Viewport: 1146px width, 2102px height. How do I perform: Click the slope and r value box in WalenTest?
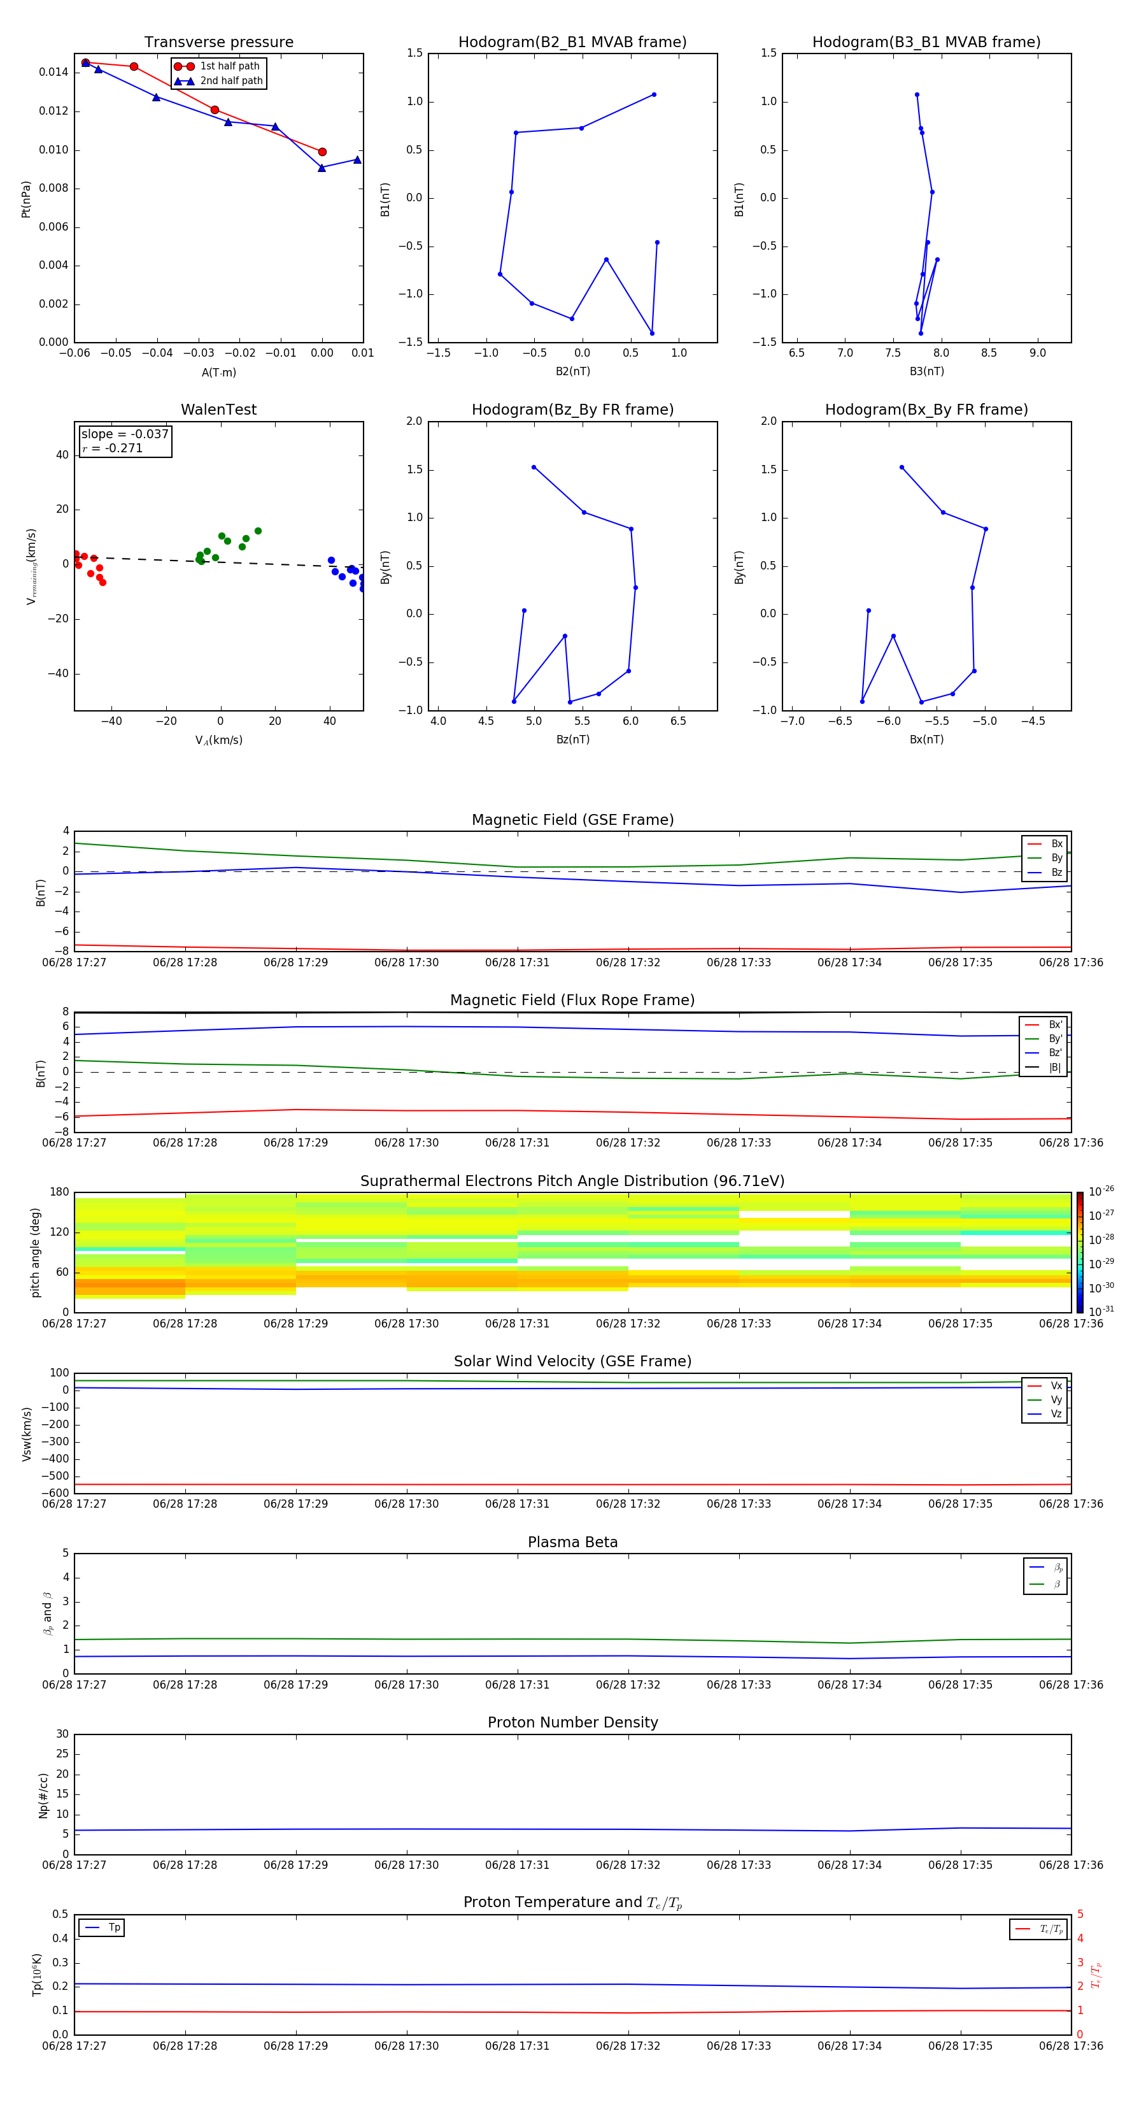125,441
